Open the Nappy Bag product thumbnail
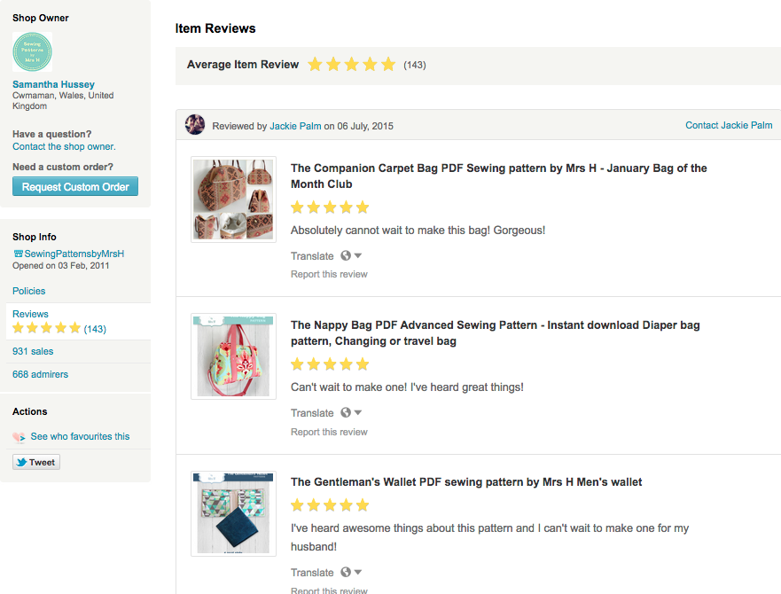This screenshot has width=781, height=594. tap(234, 356)
